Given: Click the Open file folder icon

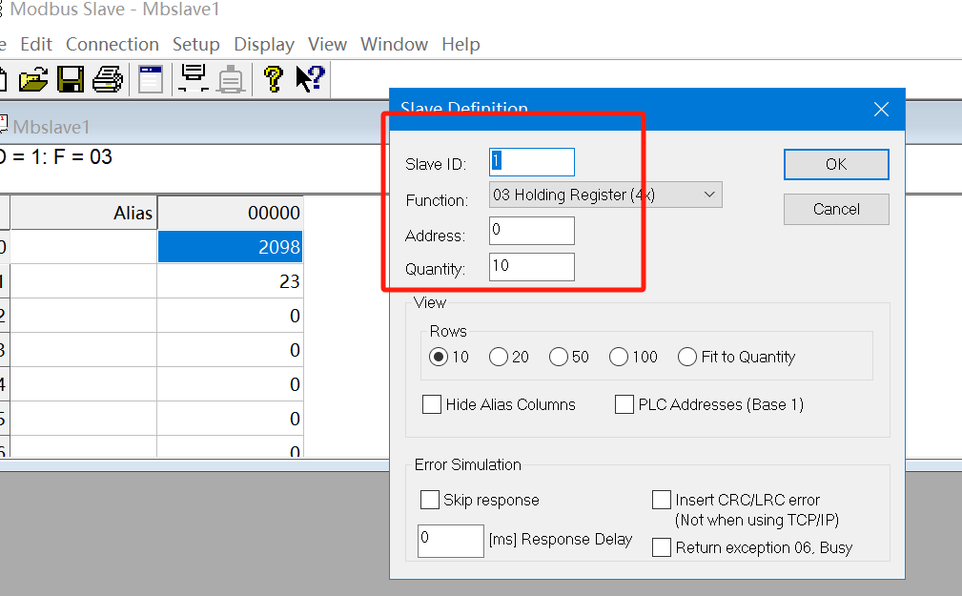Looking at the screenshot, I should [x=32, y=79].
